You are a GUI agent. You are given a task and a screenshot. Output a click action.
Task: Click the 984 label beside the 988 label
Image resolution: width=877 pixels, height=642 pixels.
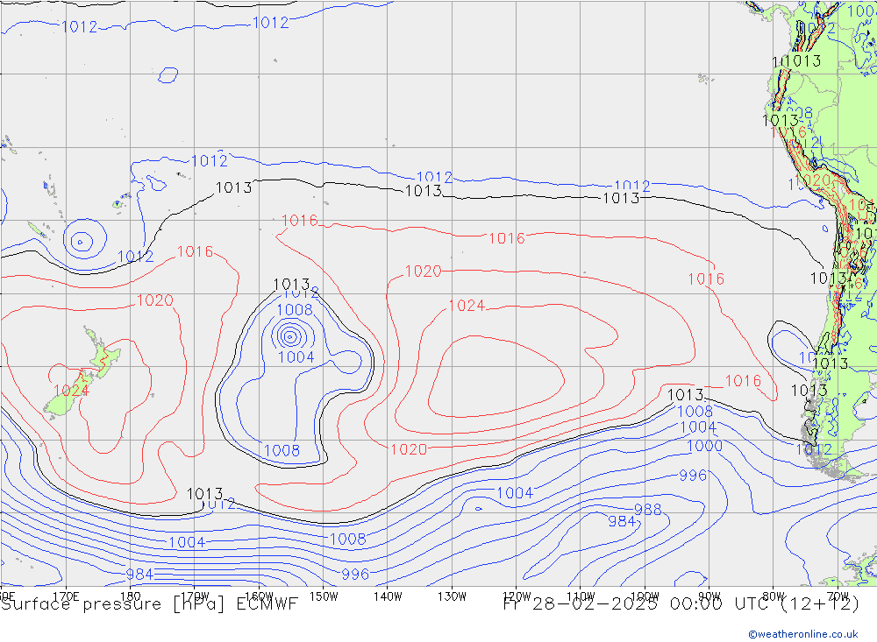pos(622,521)
